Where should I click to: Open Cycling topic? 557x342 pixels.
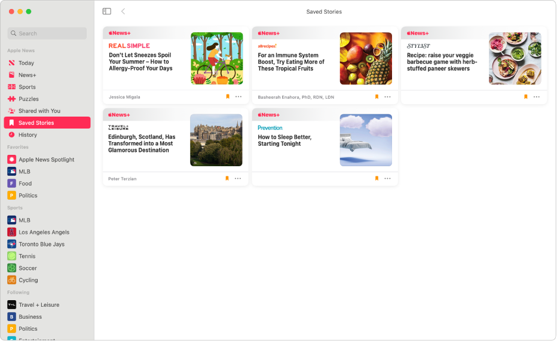[47, 280]
